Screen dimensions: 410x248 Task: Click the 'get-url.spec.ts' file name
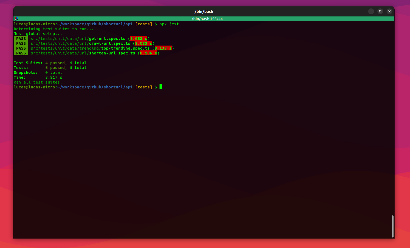[x=107, y=39]
